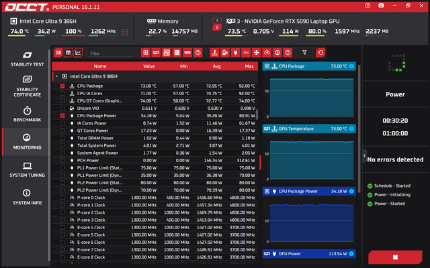Toggle power plug sensor type filter
Screen dimensions: 430x268
point(235,52)
